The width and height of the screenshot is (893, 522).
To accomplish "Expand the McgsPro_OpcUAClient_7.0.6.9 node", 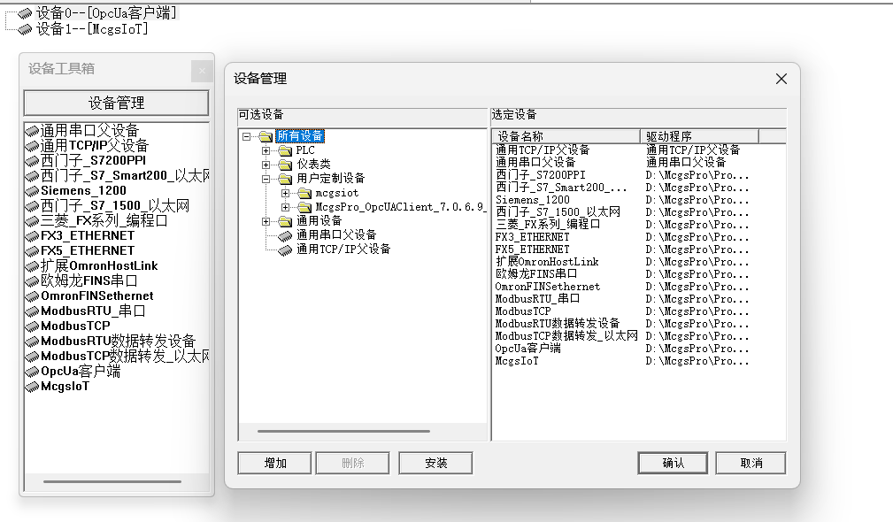I will tap(285, 207).
